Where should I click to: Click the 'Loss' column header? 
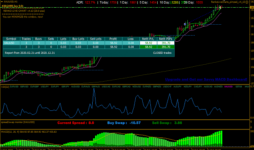pyautogui.click(x=131, y=39)
